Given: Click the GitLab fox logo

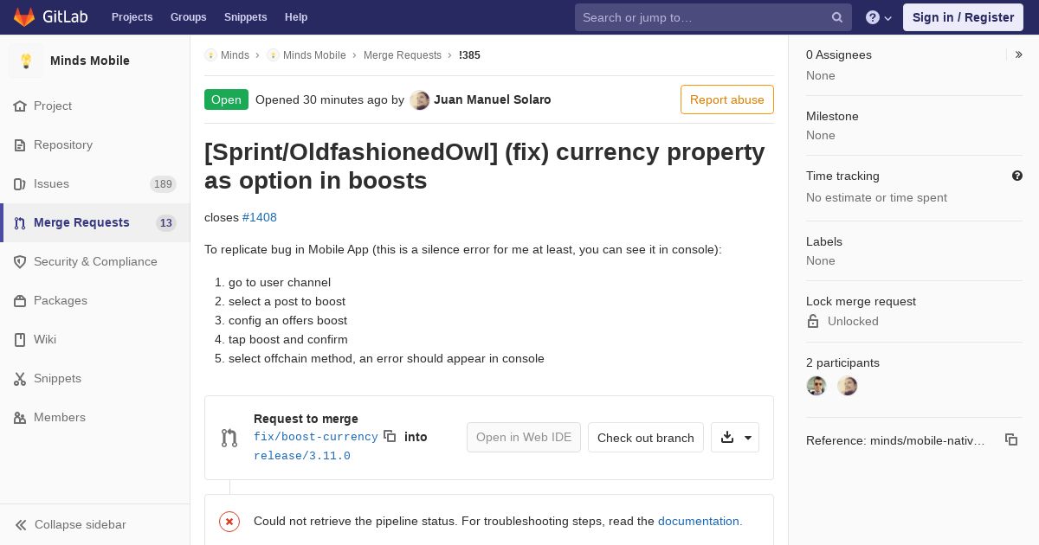Looking at the screenshot, I should (x=24, y=17).
